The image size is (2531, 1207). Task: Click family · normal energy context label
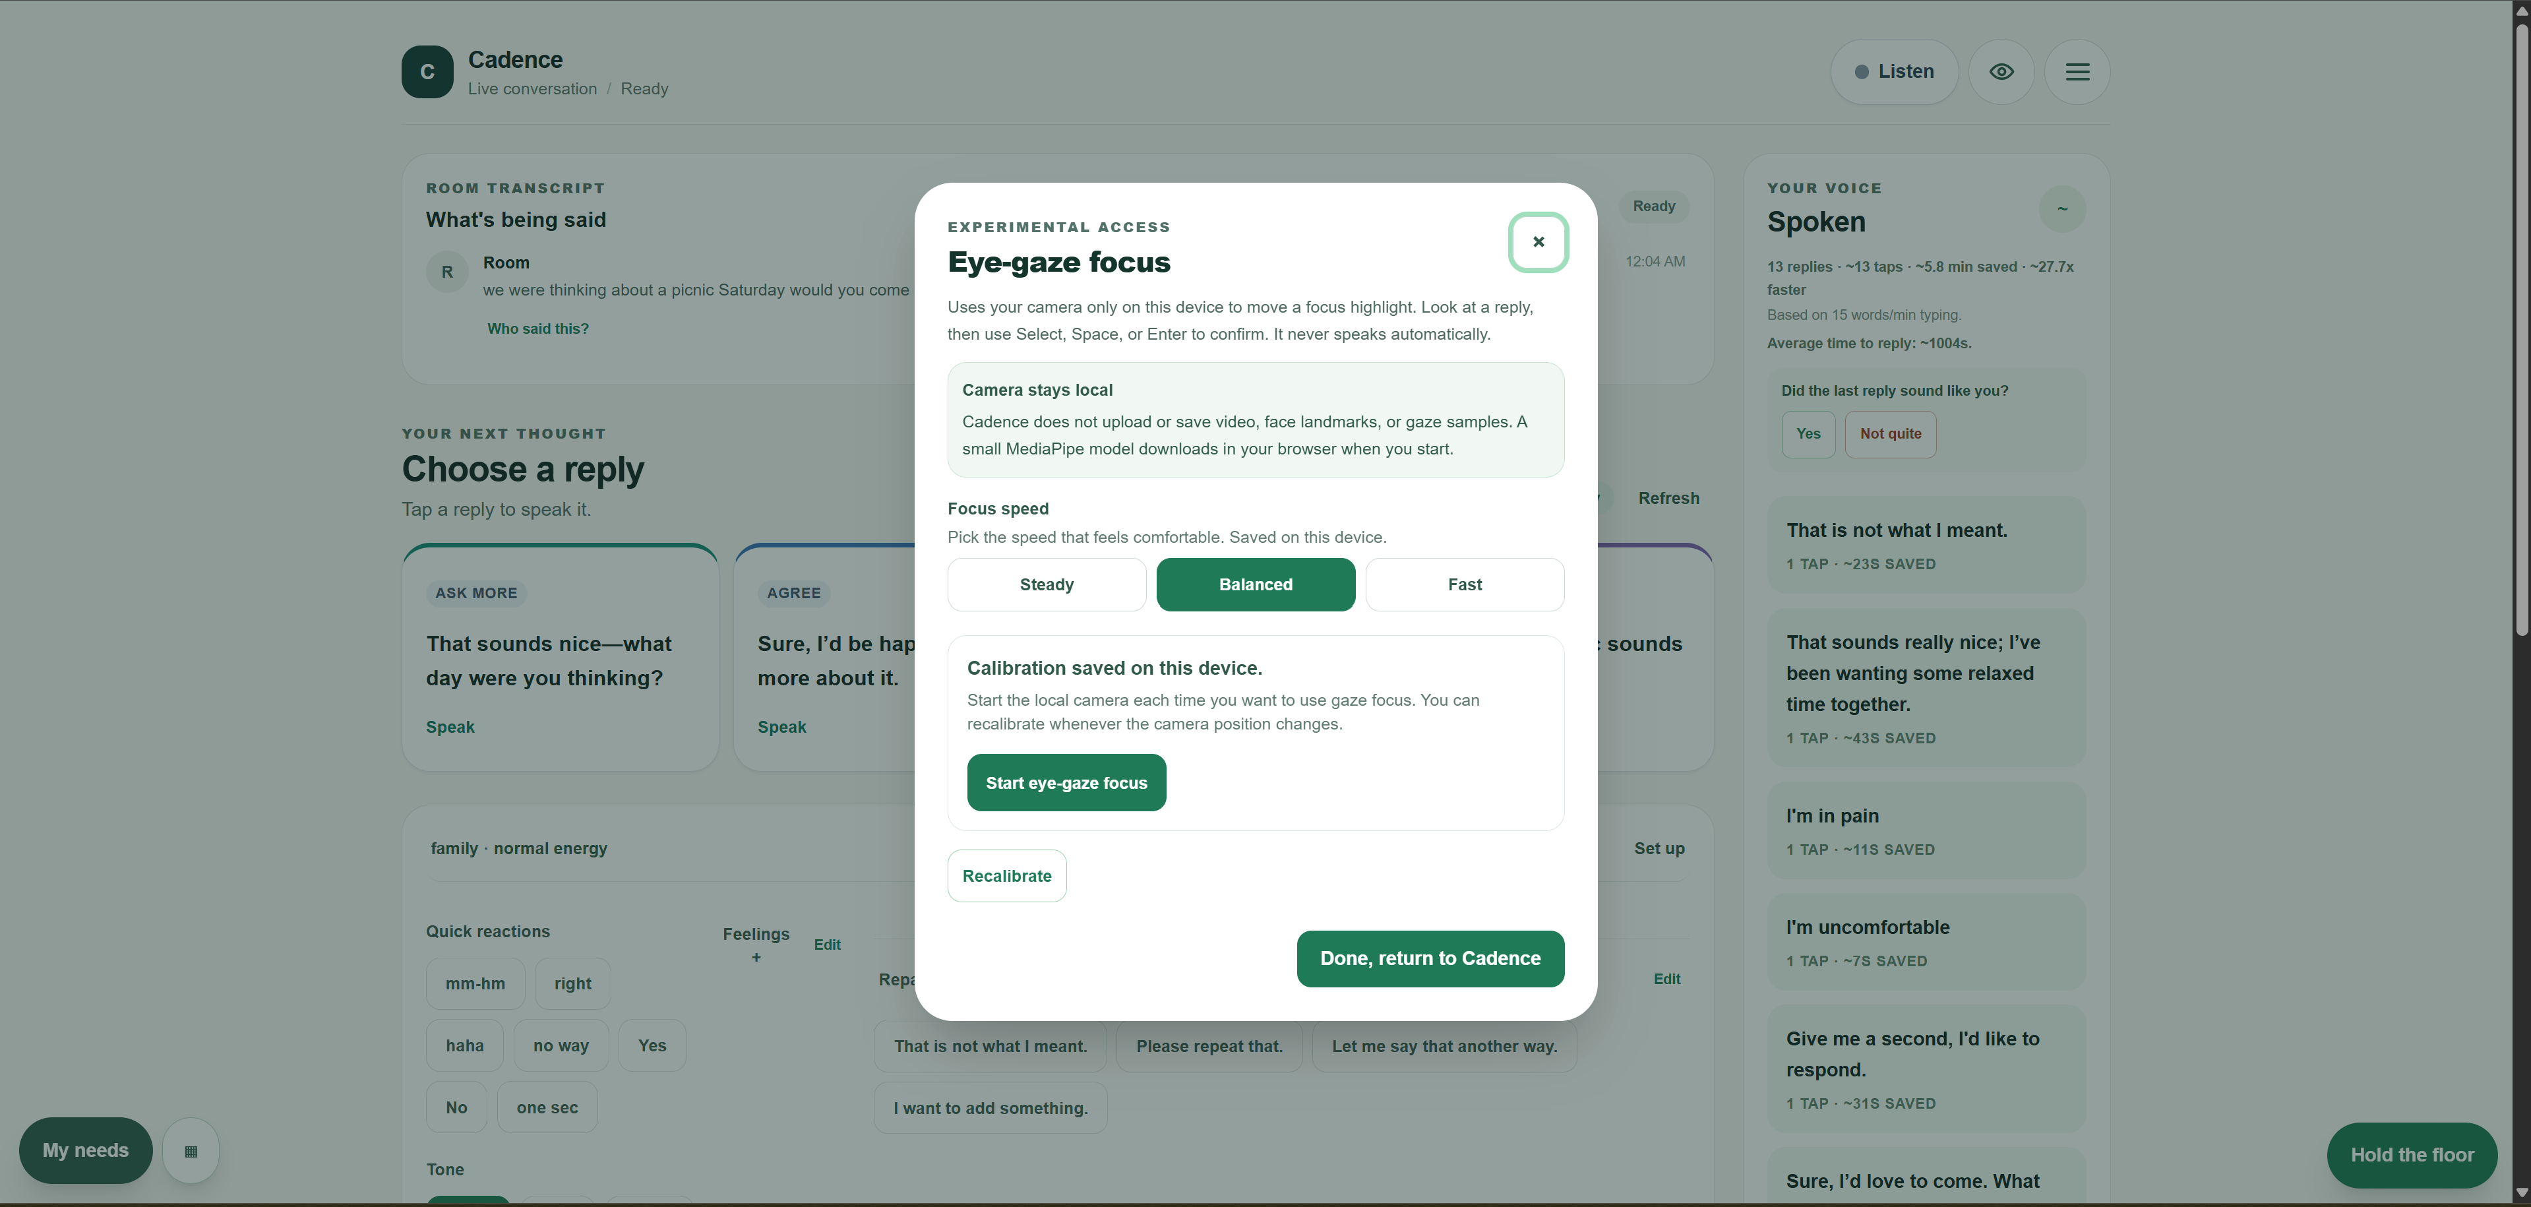(x=519, y=848)
